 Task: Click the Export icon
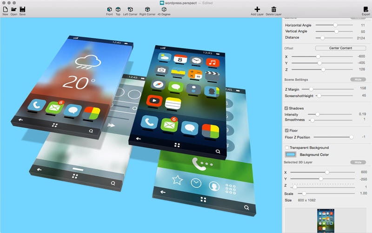tap(365, 9)
